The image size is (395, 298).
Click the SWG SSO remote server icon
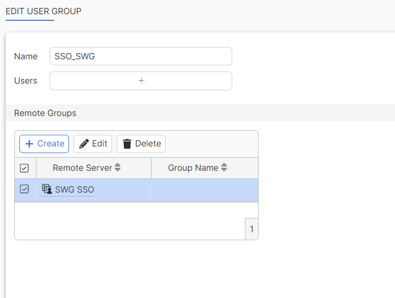coord(47,190)
